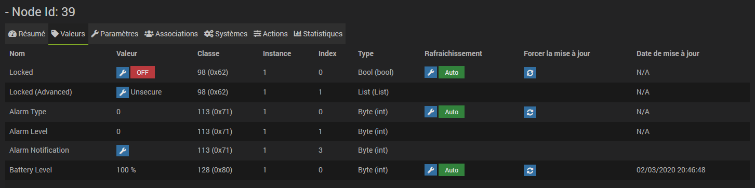Click the wrench icon next to Unsecure
755x188 pixels.
pos(123,92)
